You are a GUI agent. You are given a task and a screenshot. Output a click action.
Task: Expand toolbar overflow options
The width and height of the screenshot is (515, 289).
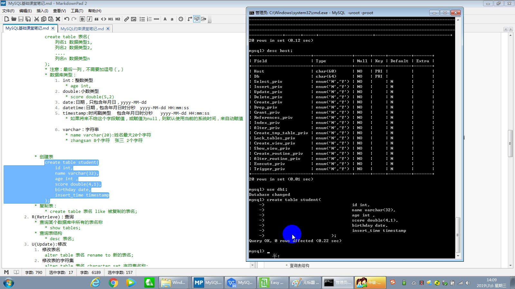pos(210,21)
